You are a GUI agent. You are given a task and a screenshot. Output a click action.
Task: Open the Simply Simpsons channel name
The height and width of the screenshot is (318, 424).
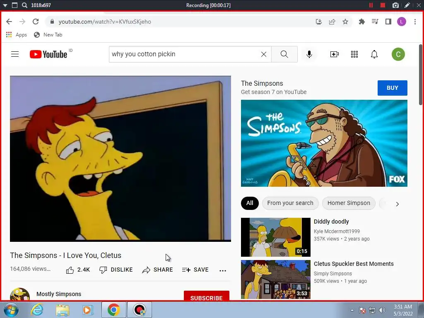pyautogui.click(x=332, y=273)
